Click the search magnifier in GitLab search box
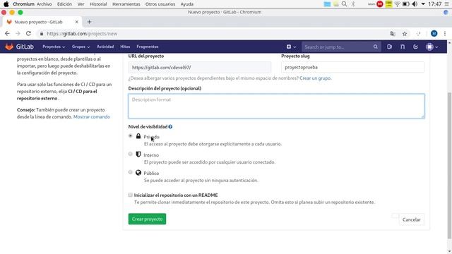 (375, 47)
